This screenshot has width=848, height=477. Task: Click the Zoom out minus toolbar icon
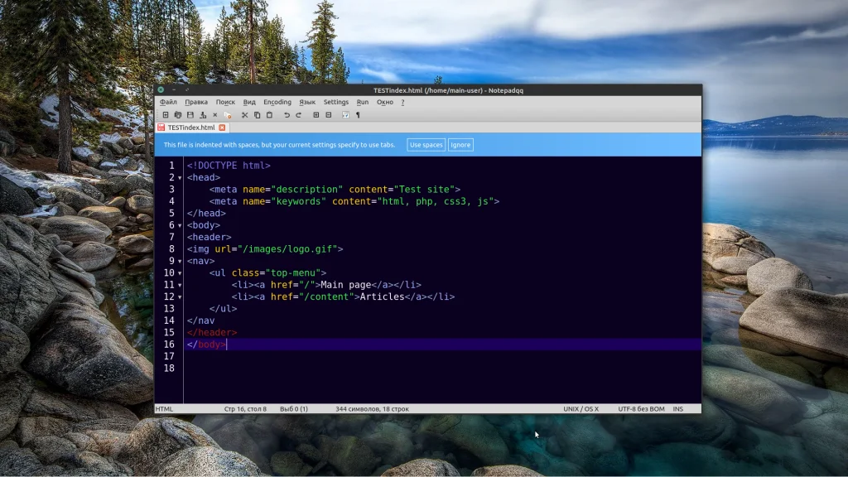(328, 114)
